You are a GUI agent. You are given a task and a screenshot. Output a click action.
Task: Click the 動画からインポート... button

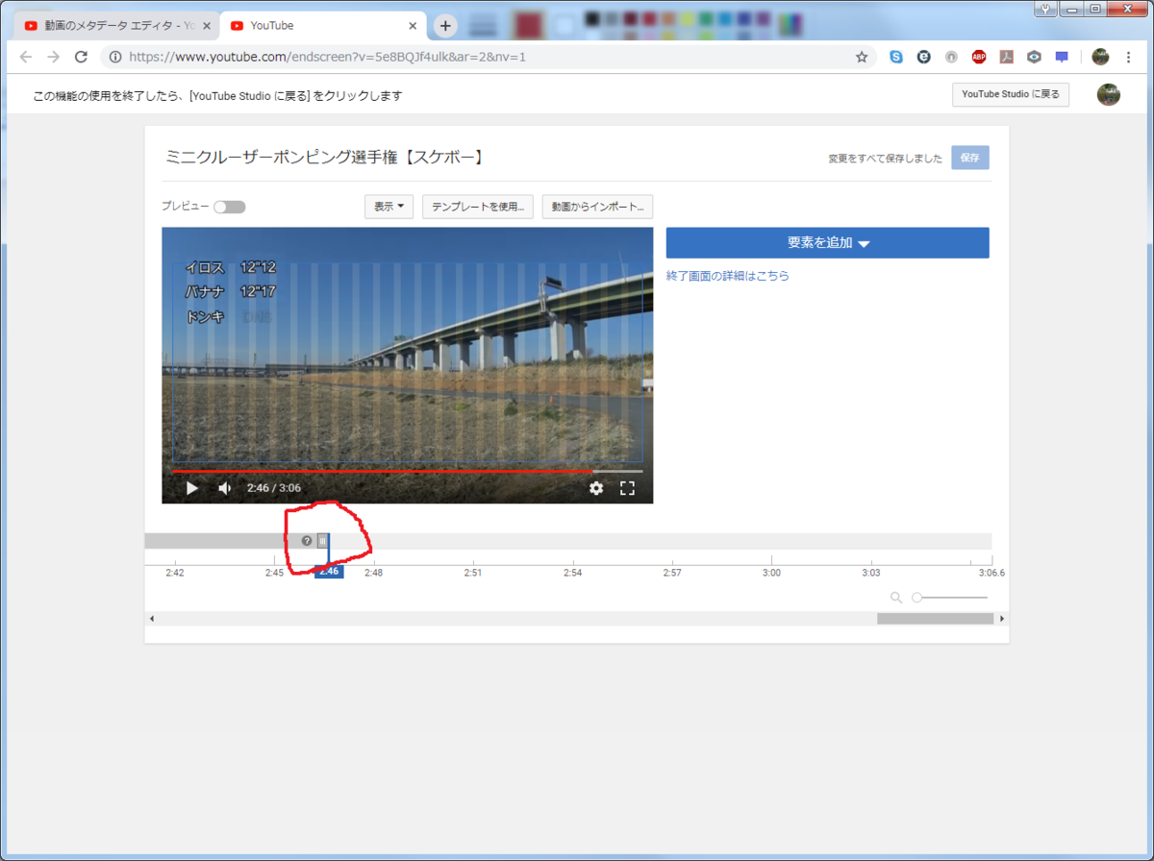(x=598, y=207)
